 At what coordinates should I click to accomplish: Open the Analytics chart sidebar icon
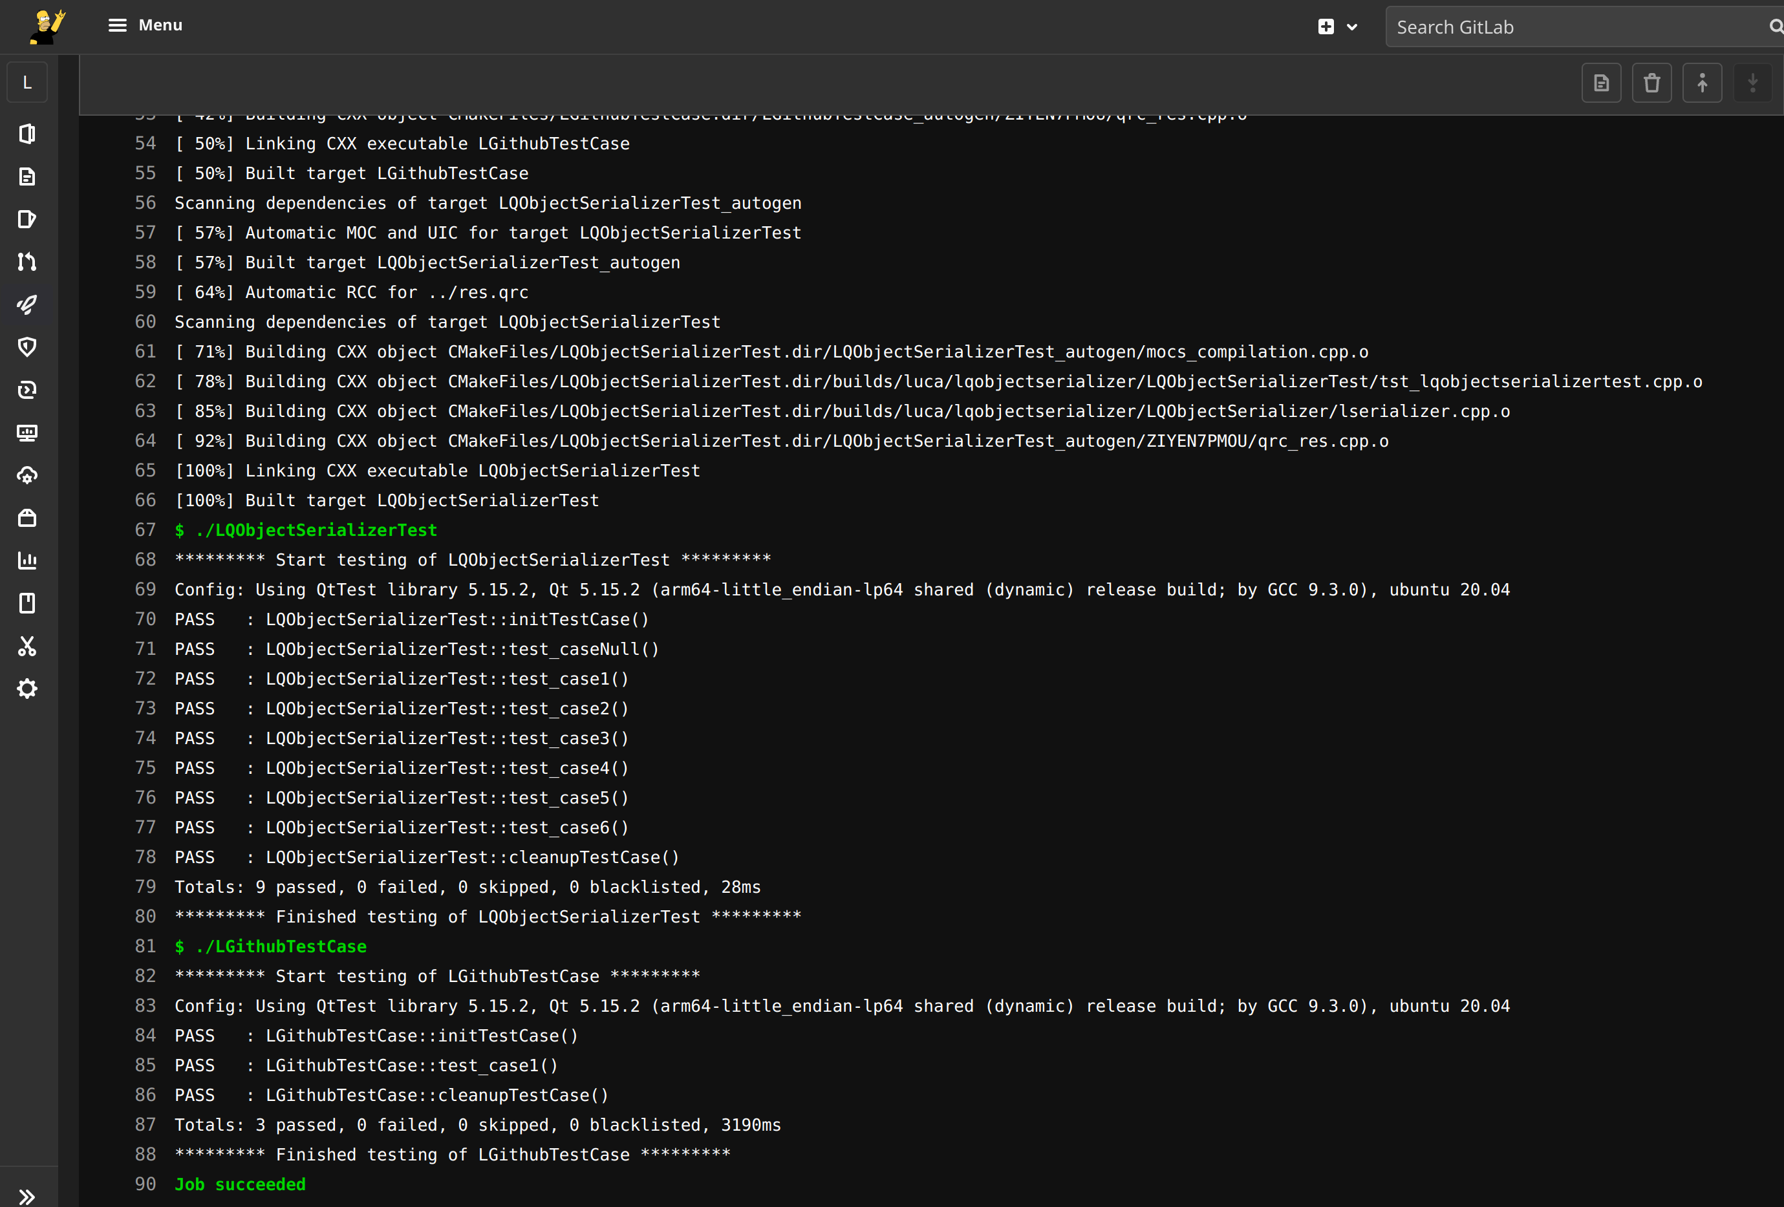27,560
